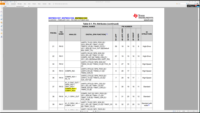
Task: Open the Comment ribbon tab
Action: 13,4
